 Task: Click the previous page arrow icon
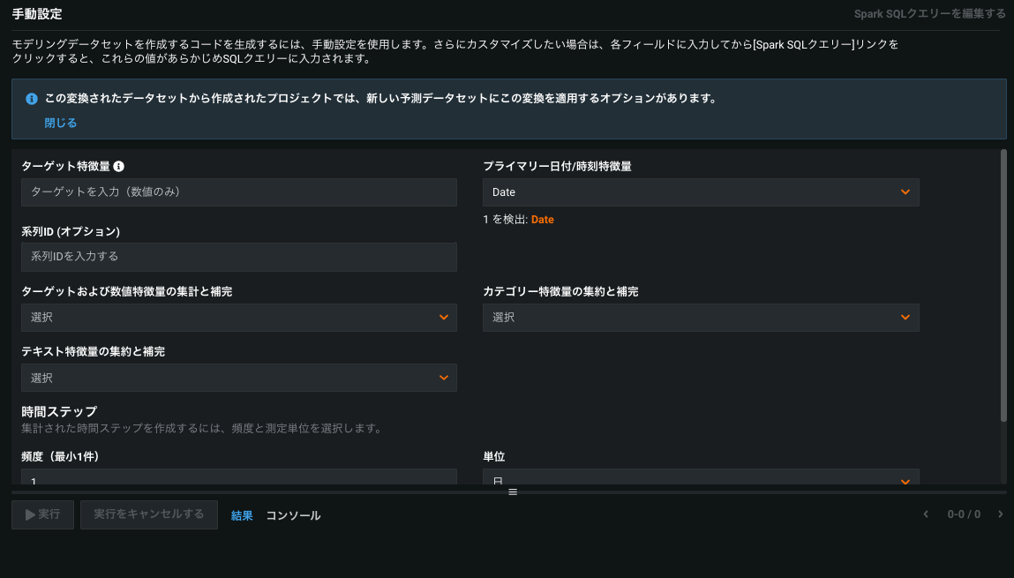pos(925,514)
